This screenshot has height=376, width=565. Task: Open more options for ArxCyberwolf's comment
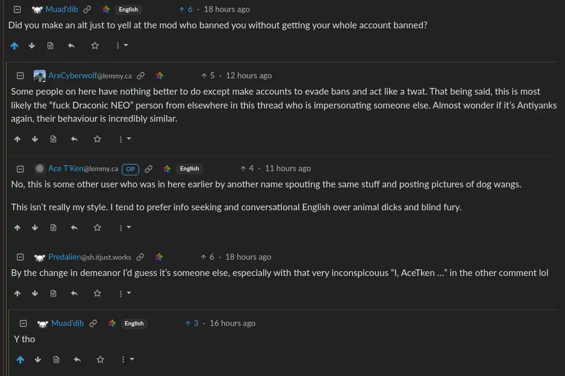pyautogui.click(x=124, y=139)
